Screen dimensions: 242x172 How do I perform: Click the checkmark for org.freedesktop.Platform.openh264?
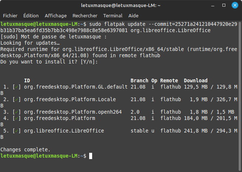pos(17,112)
